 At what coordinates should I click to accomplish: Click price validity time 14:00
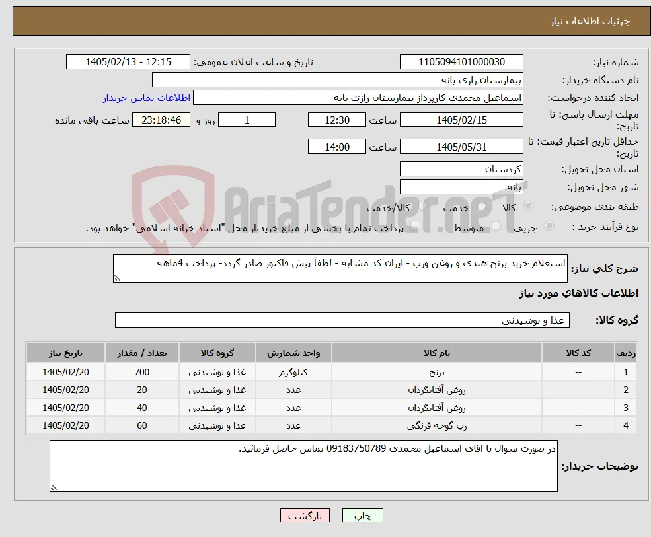click(336, 147)
